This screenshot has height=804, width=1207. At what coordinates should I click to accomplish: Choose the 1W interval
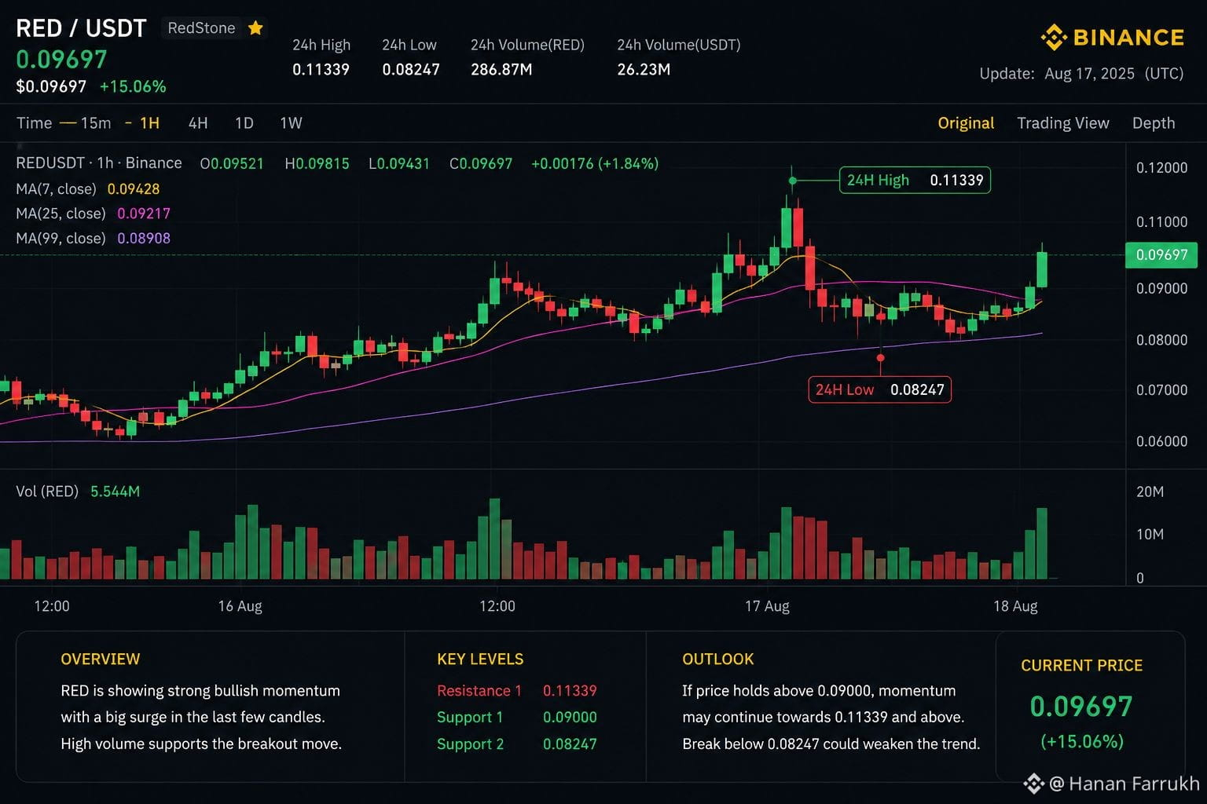(291, 123)
